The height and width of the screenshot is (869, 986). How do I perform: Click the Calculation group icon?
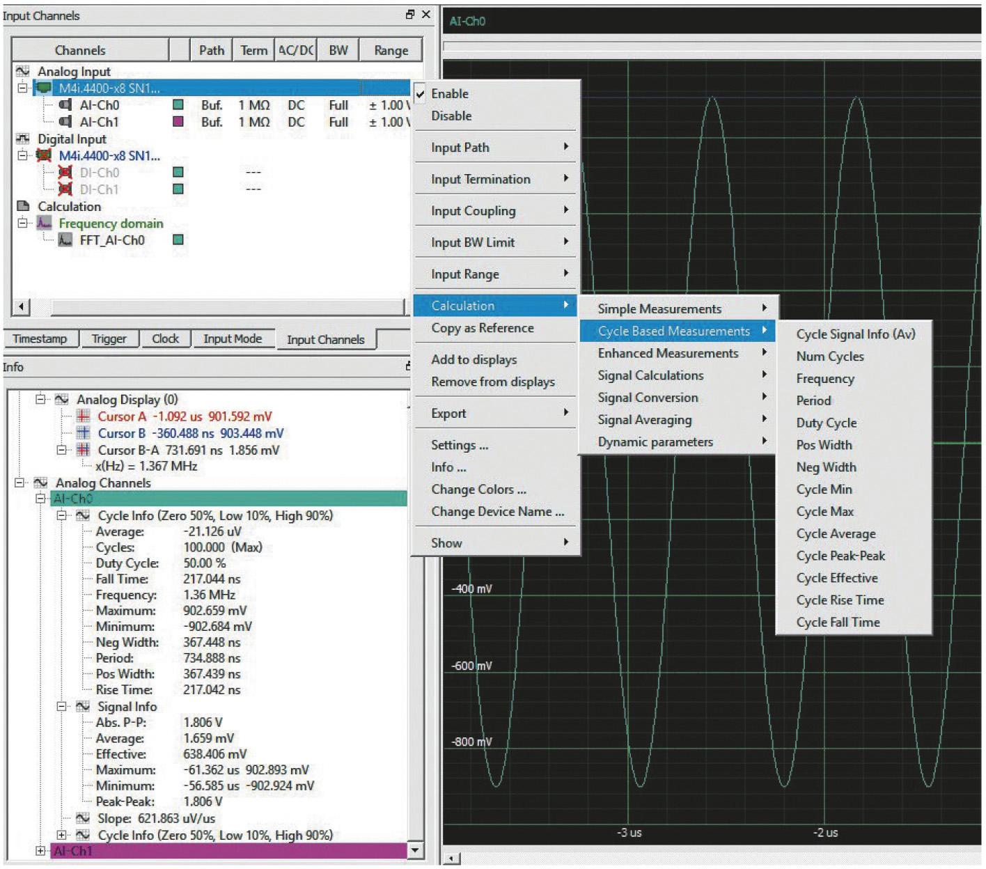pos(23,206)
